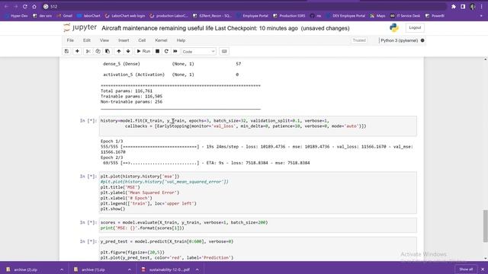Screen dimensions: 488x274
Task: Open the Maps bookmark
Action: 377,15
